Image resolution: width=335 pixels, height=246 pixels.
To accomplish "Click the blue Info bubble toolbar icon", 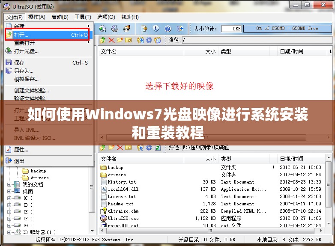I will pyautogui.click(x=156, y=28).
